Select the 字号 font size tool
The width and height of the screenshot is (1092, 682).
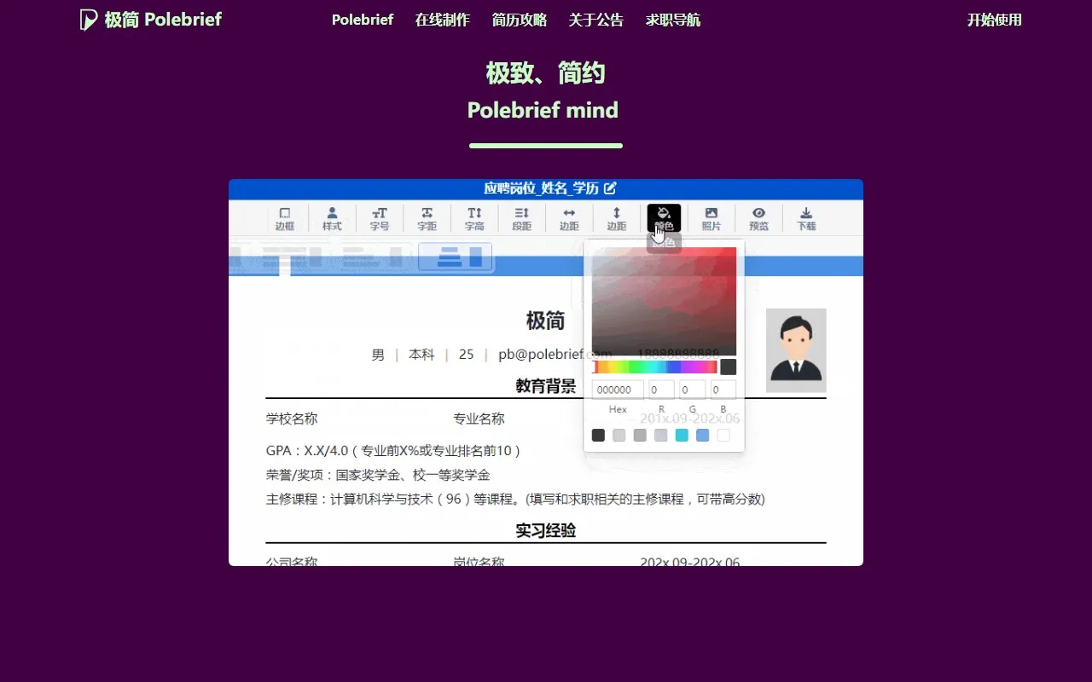[x=379, y=218]
